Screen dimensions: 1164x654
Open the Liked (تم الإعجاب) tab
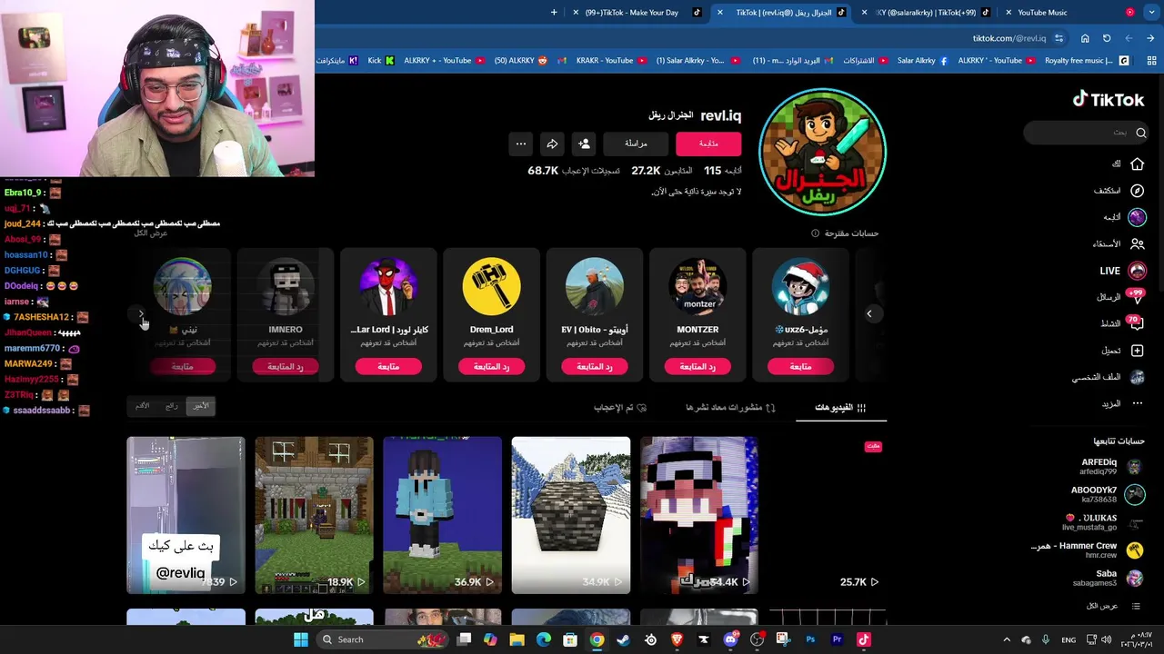[620, 408]
